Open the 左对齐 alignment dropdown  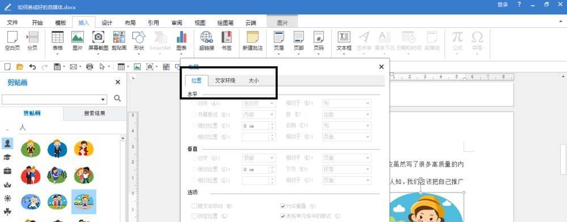[x=259, y=104]
